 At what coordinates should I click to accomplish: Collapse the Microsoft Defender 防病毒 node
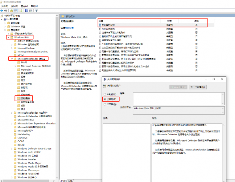(12, 59)
